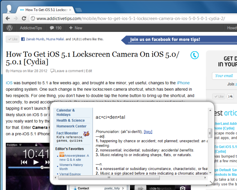Click the 14k like count

[230, 96]
